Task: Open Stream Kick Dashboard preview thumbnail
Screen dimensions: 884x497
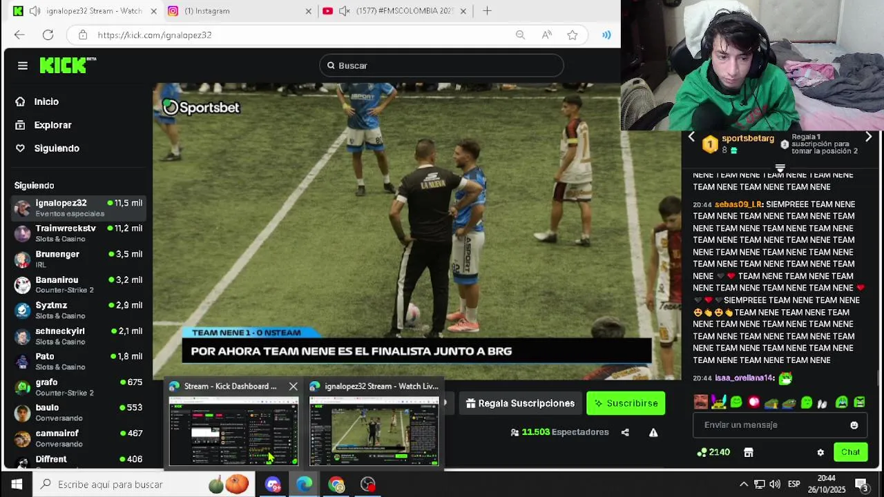Action: (233, 431)
